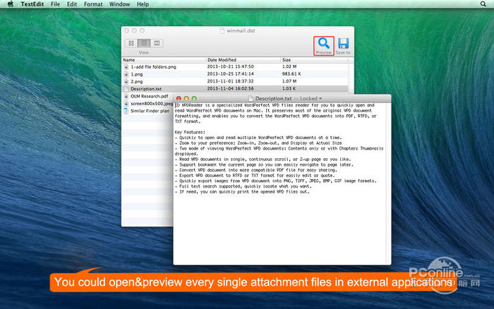Sort the file list by Size column
Image resolution: width=494 pixels, height=309 pixels.
pos(315,60)
